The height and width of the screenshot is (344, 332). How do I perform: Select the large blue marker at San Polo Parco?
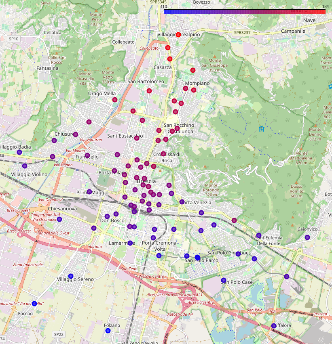[197, 258]
